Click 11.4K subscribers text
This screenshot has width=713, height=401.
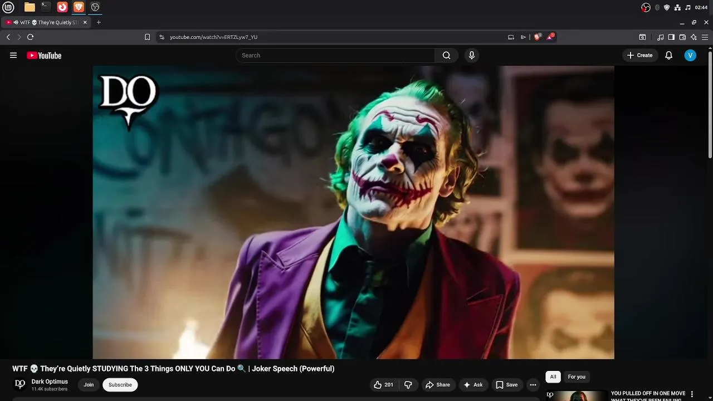point(50,389)
